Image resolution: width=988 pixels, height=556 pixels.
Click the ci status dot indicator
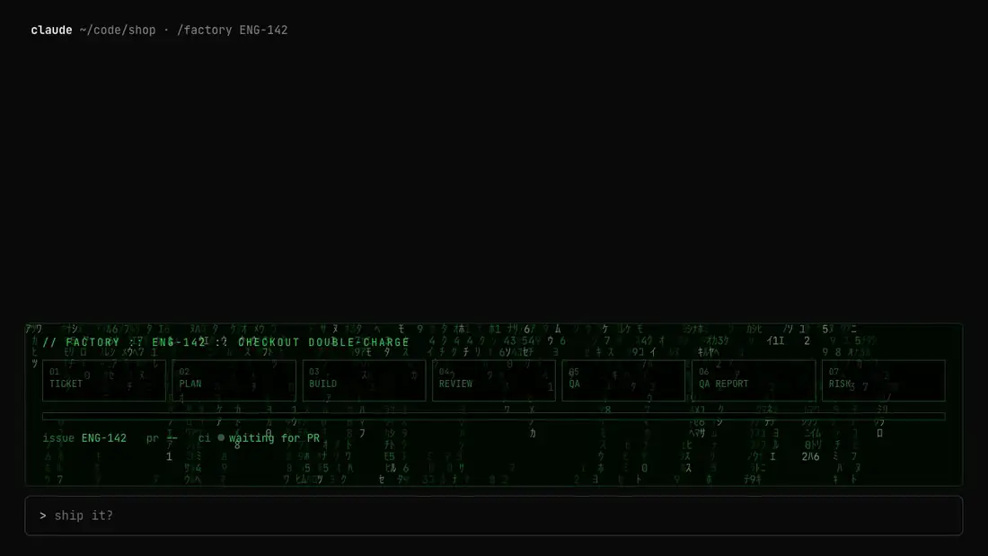tap(221, 437)
